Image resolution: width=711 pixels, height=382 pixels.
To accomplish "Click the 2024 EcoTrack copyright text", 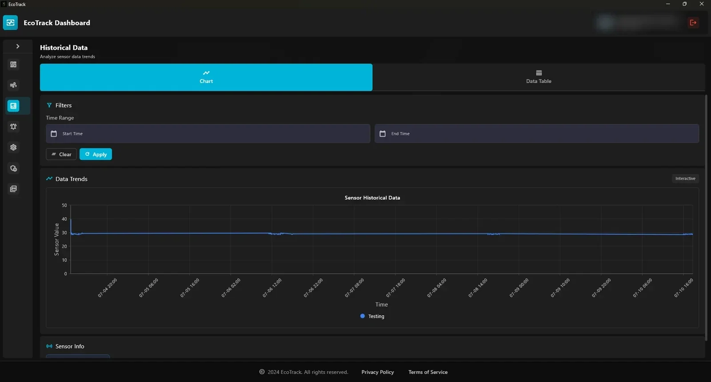I will click(x=308, y=372).
